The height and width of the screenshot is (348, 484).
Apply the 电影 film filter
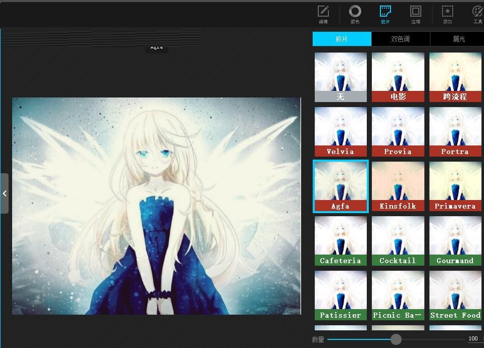pyautogui.click(x=398, y=77)
